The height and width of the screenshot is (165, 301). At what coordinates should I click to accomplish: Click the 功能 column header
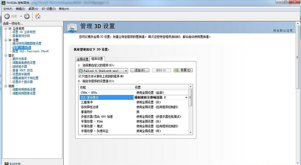click(106, 88)
